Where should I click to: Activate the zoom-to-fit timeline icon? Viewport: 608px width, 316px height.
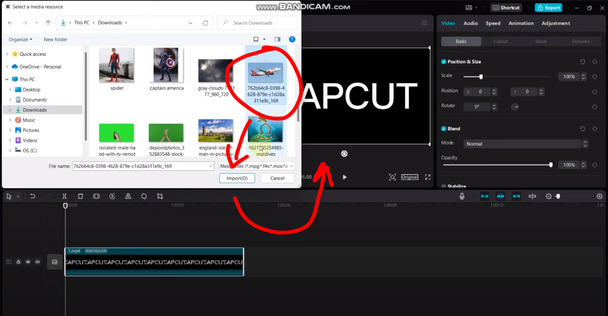click(x=600, y=196)
